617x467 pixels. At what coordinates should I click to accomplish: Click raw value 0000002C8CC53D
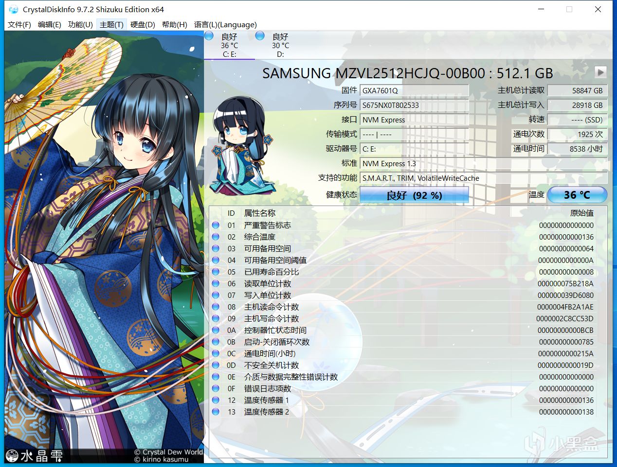pos(565,318)
